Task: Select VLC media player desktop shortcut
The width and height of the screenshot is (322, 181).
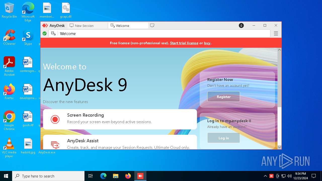Action: click(x=9, y=148)
